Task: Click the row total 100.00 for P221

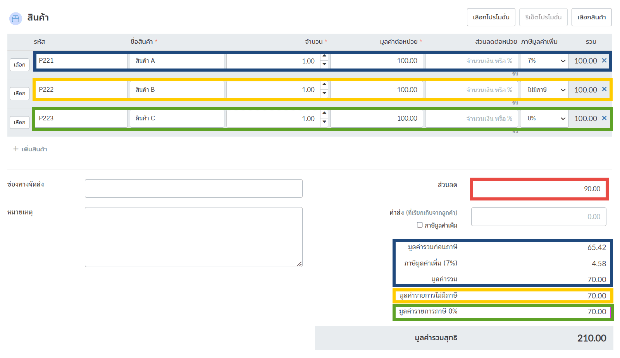Action: (586, 61)
